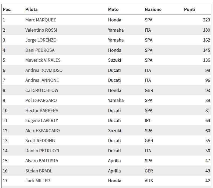Select Maverick VIÑALES entry
Image resolution: width=213 pixels, height=188 pixels.
pyautogui.click(x=43, y=60)
